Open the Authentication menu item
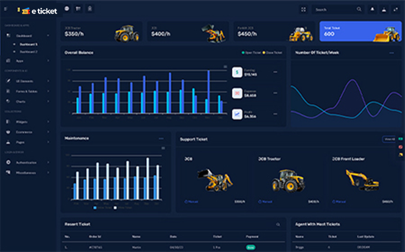 tap(26, 162)
